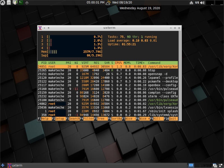Click the blue plus icon on the taskbar
The width and height of the screenshot is (224, 168).
(3, 165)
